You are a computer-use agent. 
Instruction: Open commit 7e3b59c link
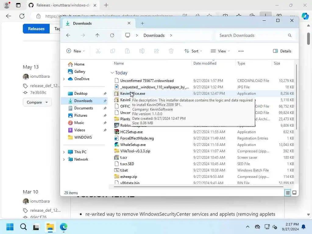tap(38, 93)
